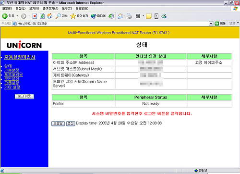Click the Windows flag logo throbber
The height and width of the screenshot is (174, 240).
click(236, 9)
